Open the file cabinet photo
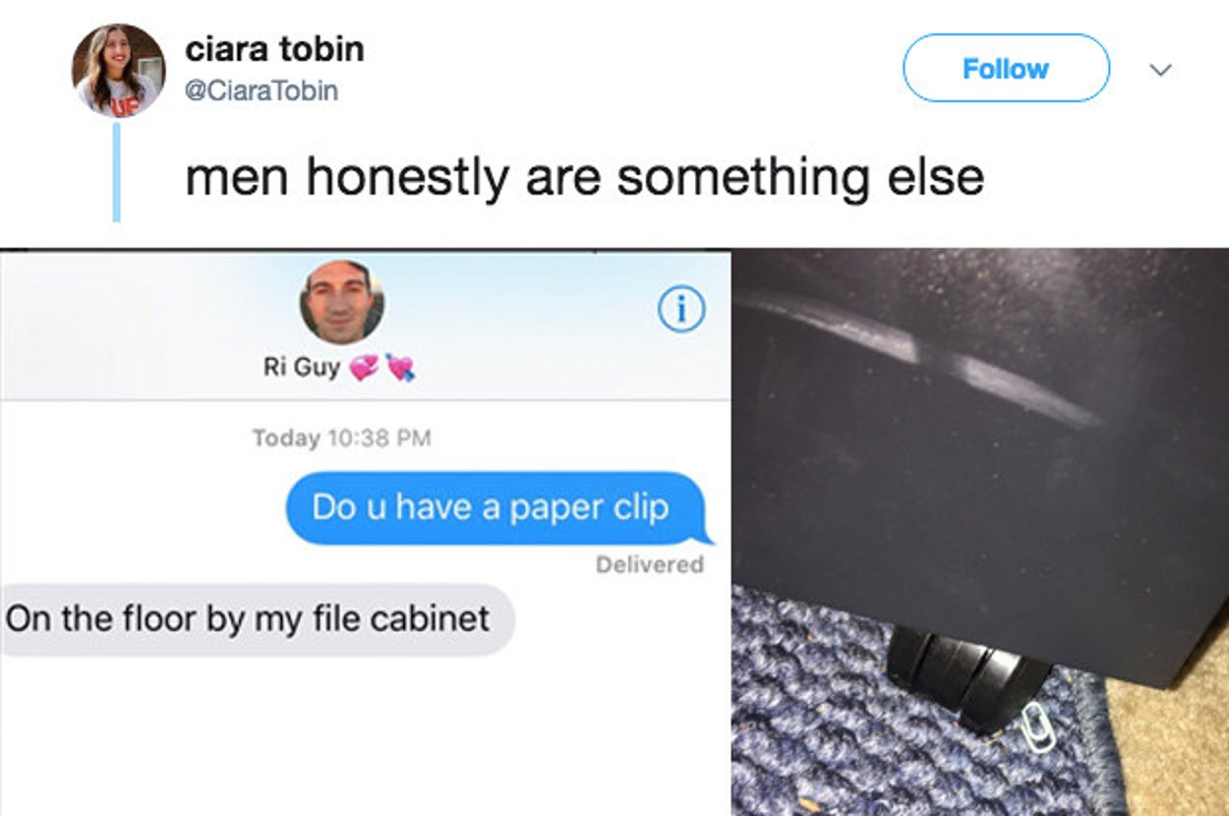 (x=980, y=532)
